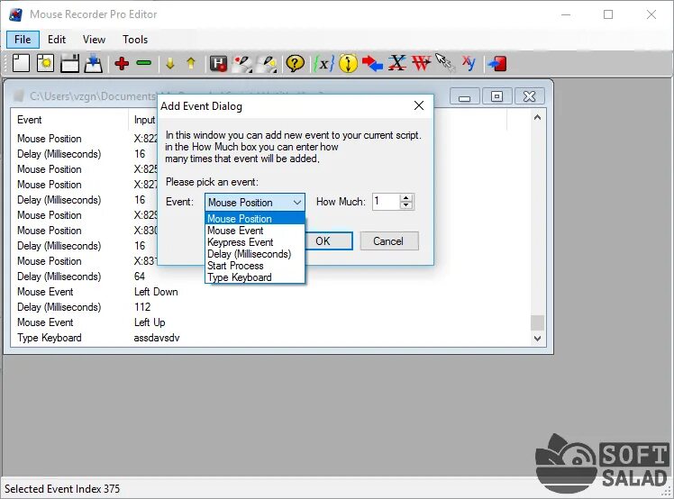Close the Add Event Dialog with X
Image resolution: width=674 pixels, height=499 pixels.
point(419,105)
